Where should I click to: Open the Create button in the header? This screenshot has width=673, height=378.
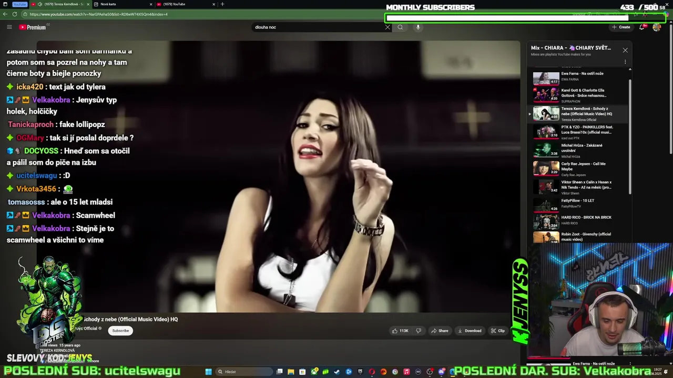[x=621, y=27]
